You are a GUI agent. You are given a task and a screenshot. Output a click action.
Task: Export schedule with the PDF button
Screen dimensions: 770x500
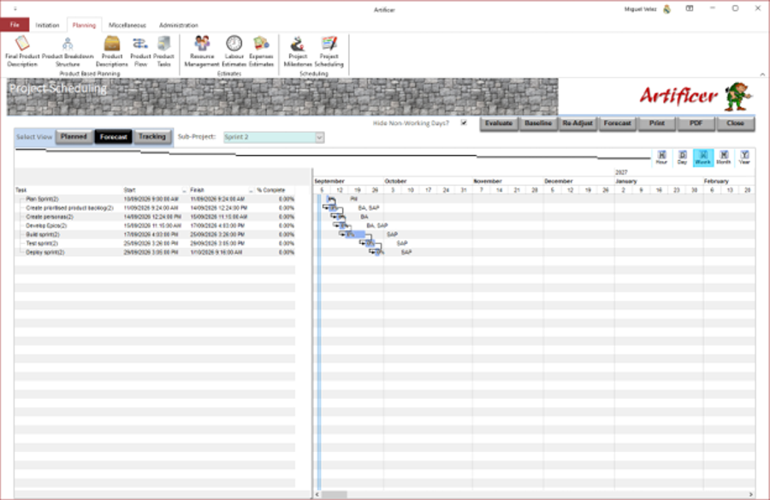[x=696, y=123]
